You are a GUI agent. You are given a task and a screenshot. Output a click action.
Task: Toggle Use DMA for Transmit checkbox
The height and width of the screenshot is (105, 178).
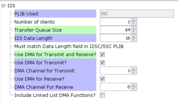(102, 63)
